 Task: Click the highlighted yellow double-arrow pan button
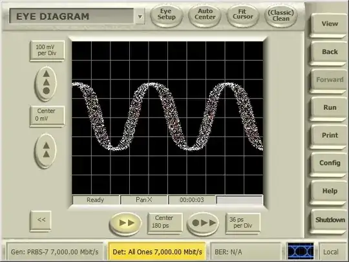125,223
